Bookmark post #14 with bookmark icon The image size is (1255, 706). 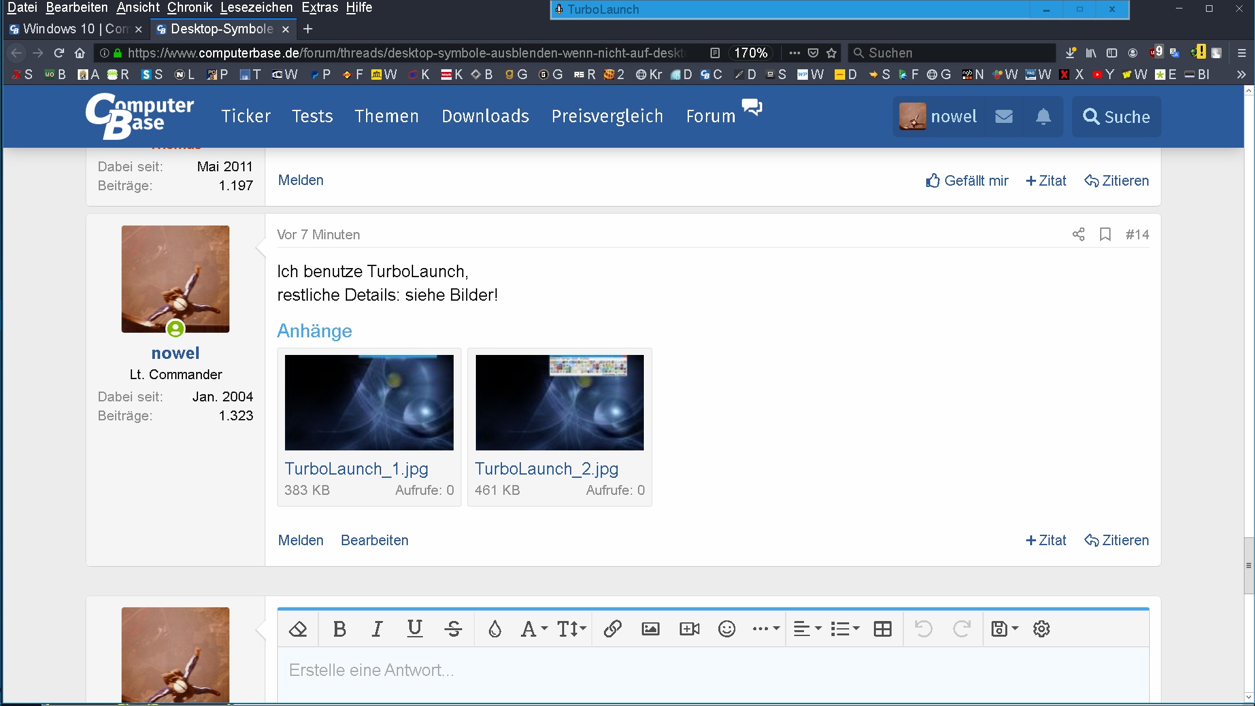click(x=1105, y=234)
